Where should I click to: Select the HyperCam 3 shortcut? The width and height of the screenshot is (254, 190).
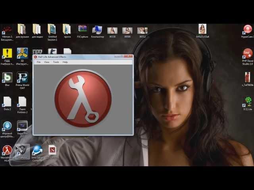[x=248, y=31]
